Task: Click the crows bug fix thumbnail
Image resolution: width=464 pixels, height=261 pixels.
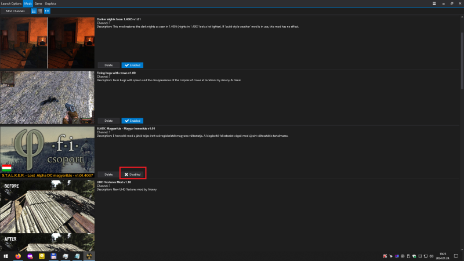Action: 48,97
